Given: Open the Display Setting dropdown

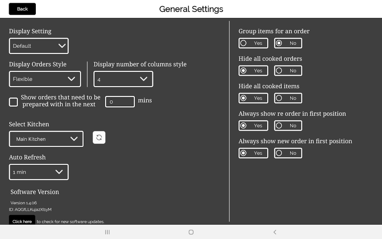Looking at the screenshot, I should tap(39, 46).
